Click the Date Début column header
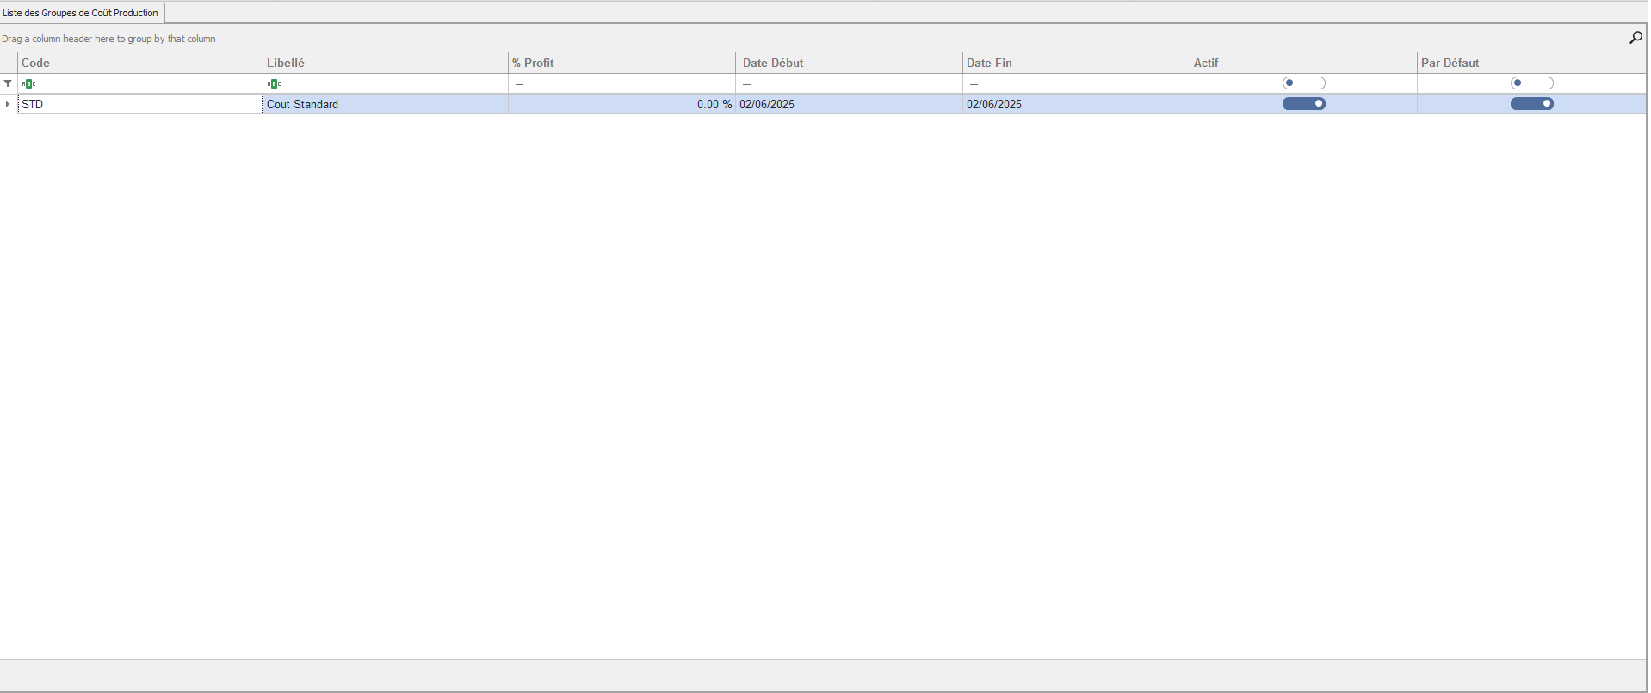Viewport: 1651px width, 693px height. pyautogui.click(x=849, y=63)
